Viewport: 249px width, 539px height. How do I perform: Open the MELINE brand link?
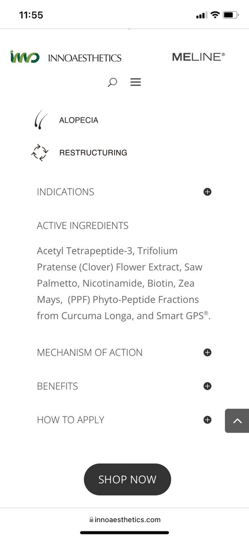click(198, 57)
